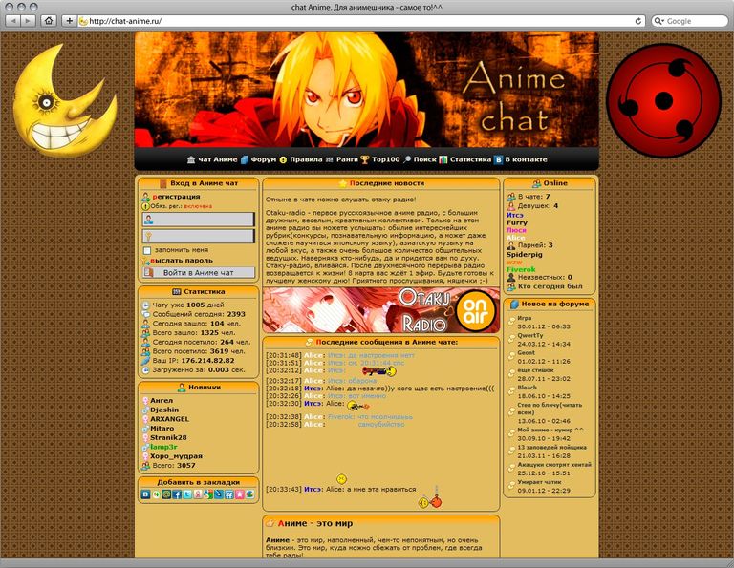
Task: Click the VKontakte bookmark icon
Action: (145, 494)
